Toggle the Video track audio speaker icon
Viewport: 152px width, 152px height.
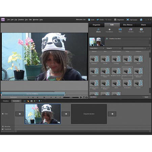click(x=3, y=114)
